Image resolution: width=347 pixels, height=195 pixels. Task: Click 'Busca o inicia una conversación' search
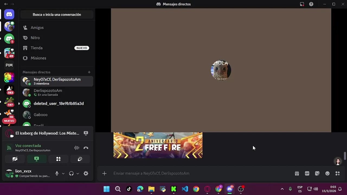pyautogui.click(x=57, y=15)
